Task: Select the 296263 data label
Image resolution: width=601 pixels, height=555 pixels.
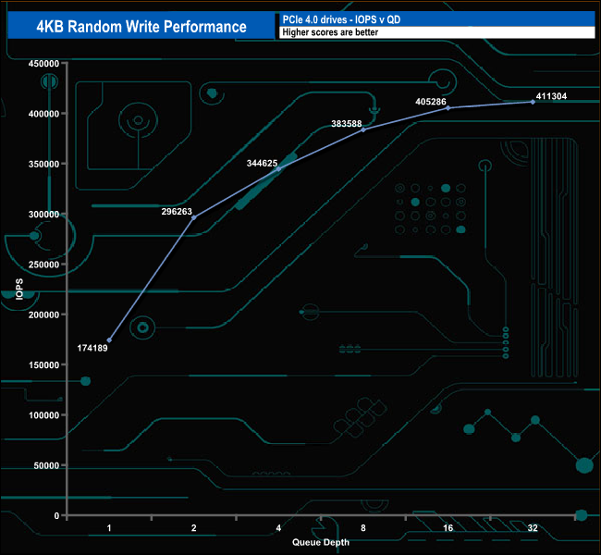Action: click(177, 211)
